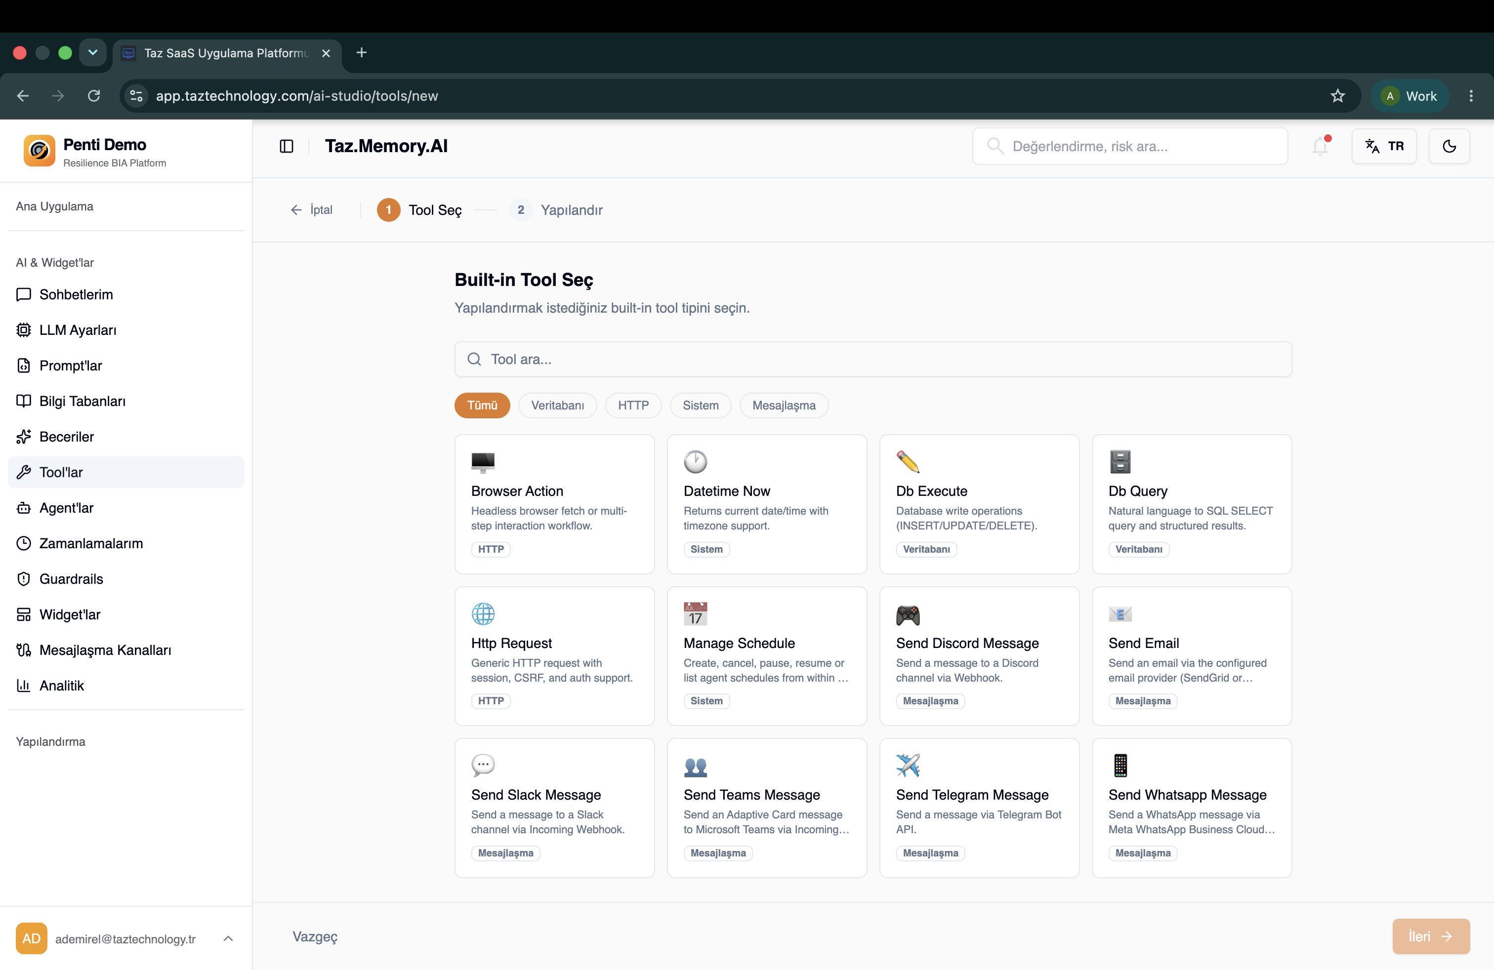Close the Taz SaaS browser tab
Image resolution: width=1494 pixels, height=970 pixels.
tap(326, 53)
